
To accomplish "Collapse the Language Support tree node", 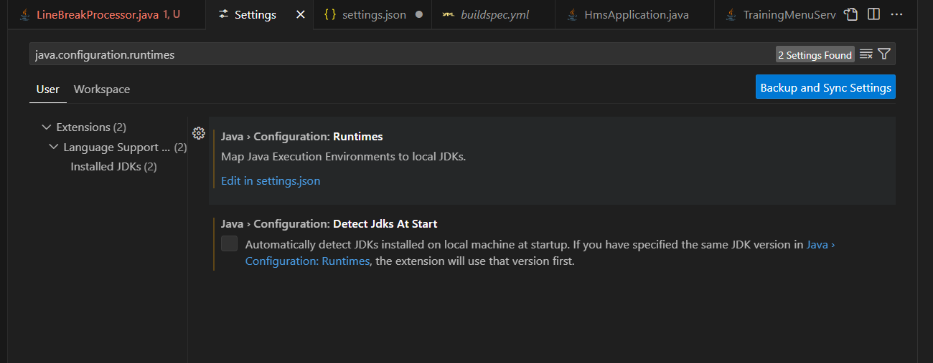I will 54,147.
